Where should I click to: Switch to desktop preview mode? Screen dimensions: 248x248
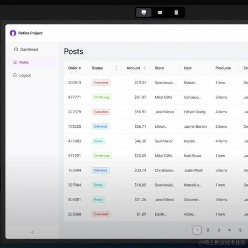[143, 12]
